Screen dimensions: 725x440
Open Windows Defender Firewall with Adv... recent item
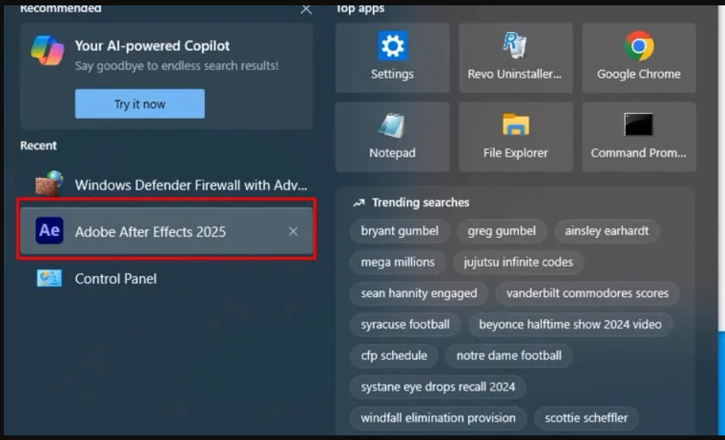[x=167, y=185]
